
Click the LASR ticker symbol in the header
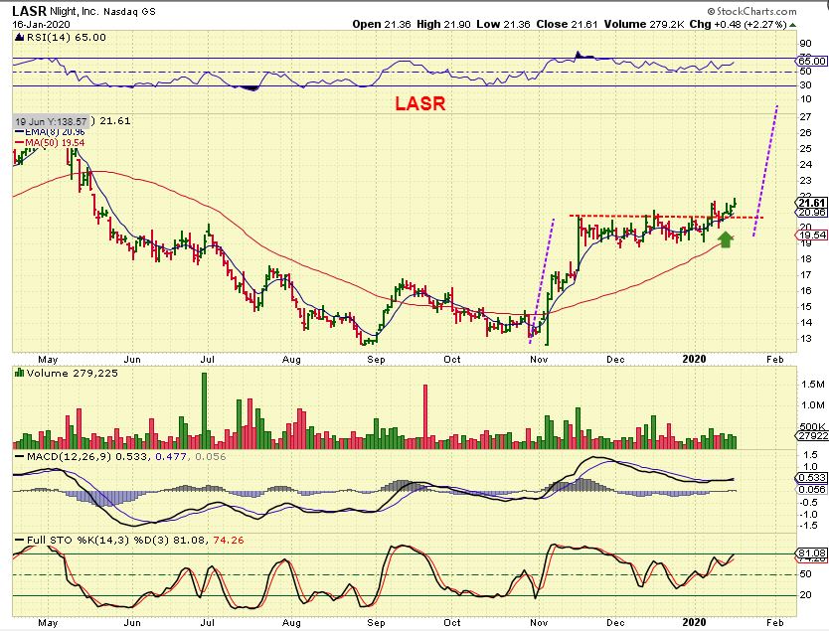(30, 11)
